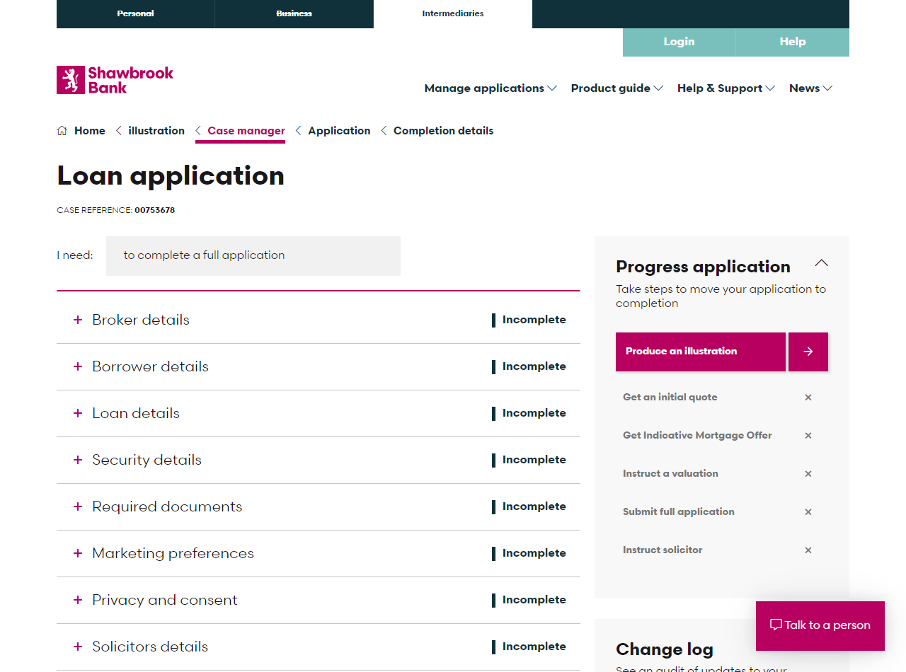This screenshot has height=672, width=906.
Task: Click the X icon beside Instruct solicitor
Action: point(808,550)
